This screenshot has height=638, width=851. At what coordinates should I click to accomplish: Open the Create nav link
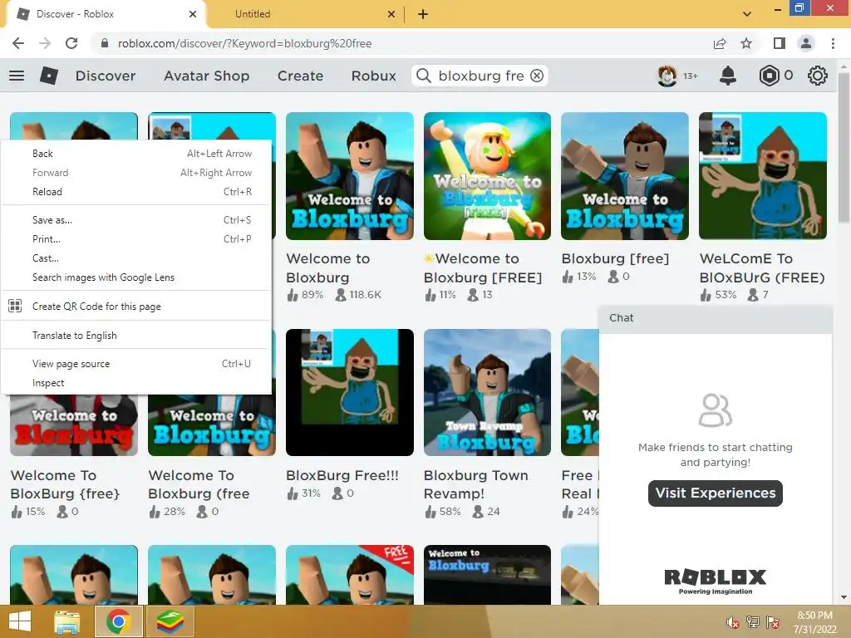300,76
